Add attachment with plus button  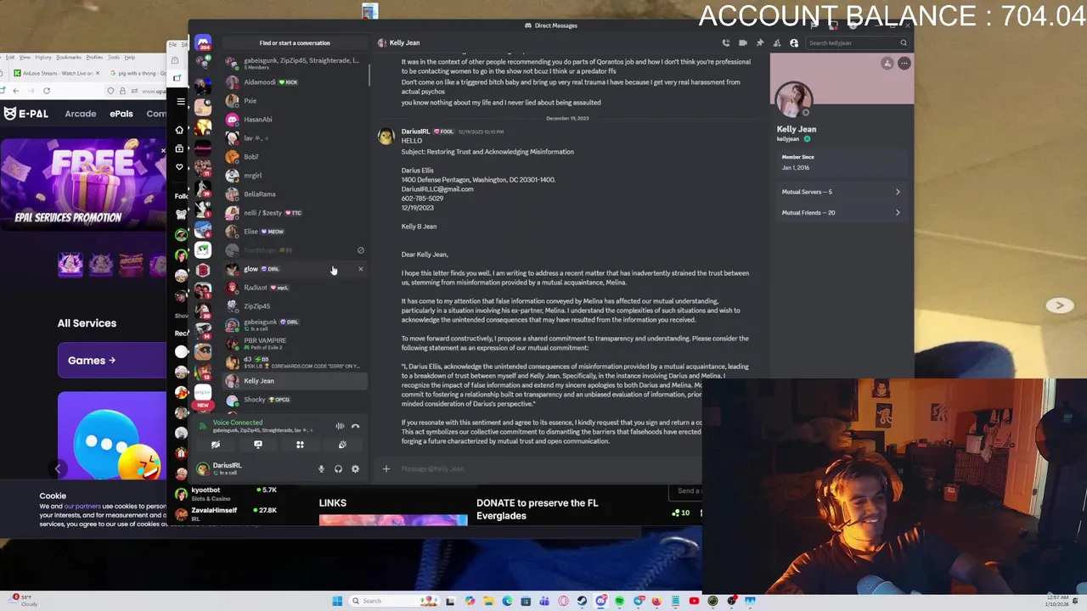coord(386,468)
